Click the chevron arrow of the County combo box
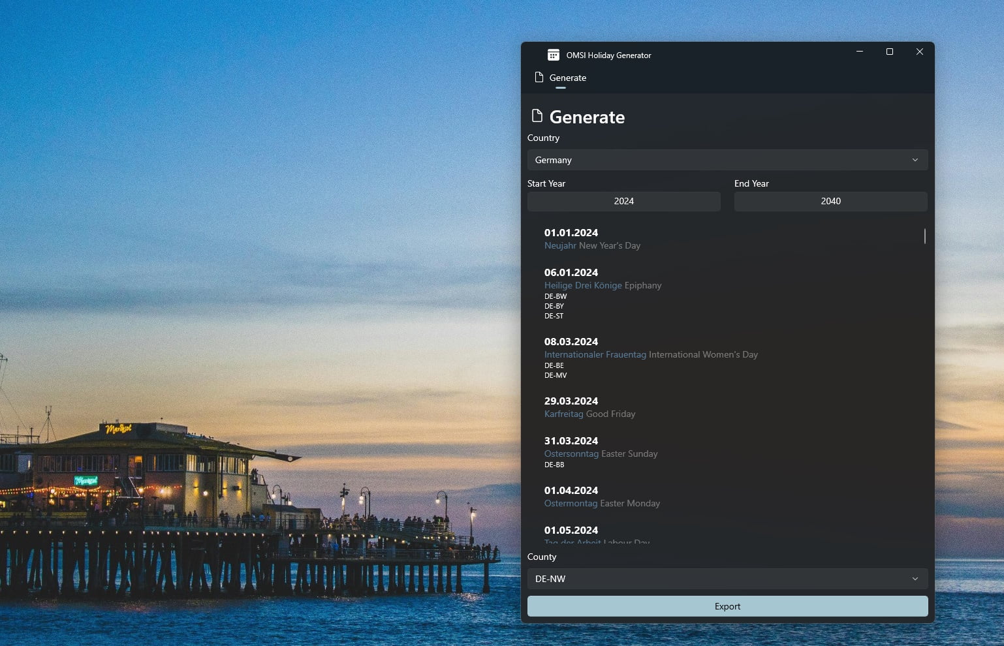The height and width of the screenshot is (646, 1004). click(915, 579)
